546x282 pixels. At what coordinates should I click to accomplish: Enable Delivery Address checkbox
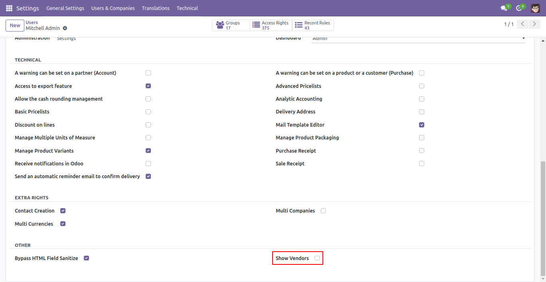tap(422, 112)
